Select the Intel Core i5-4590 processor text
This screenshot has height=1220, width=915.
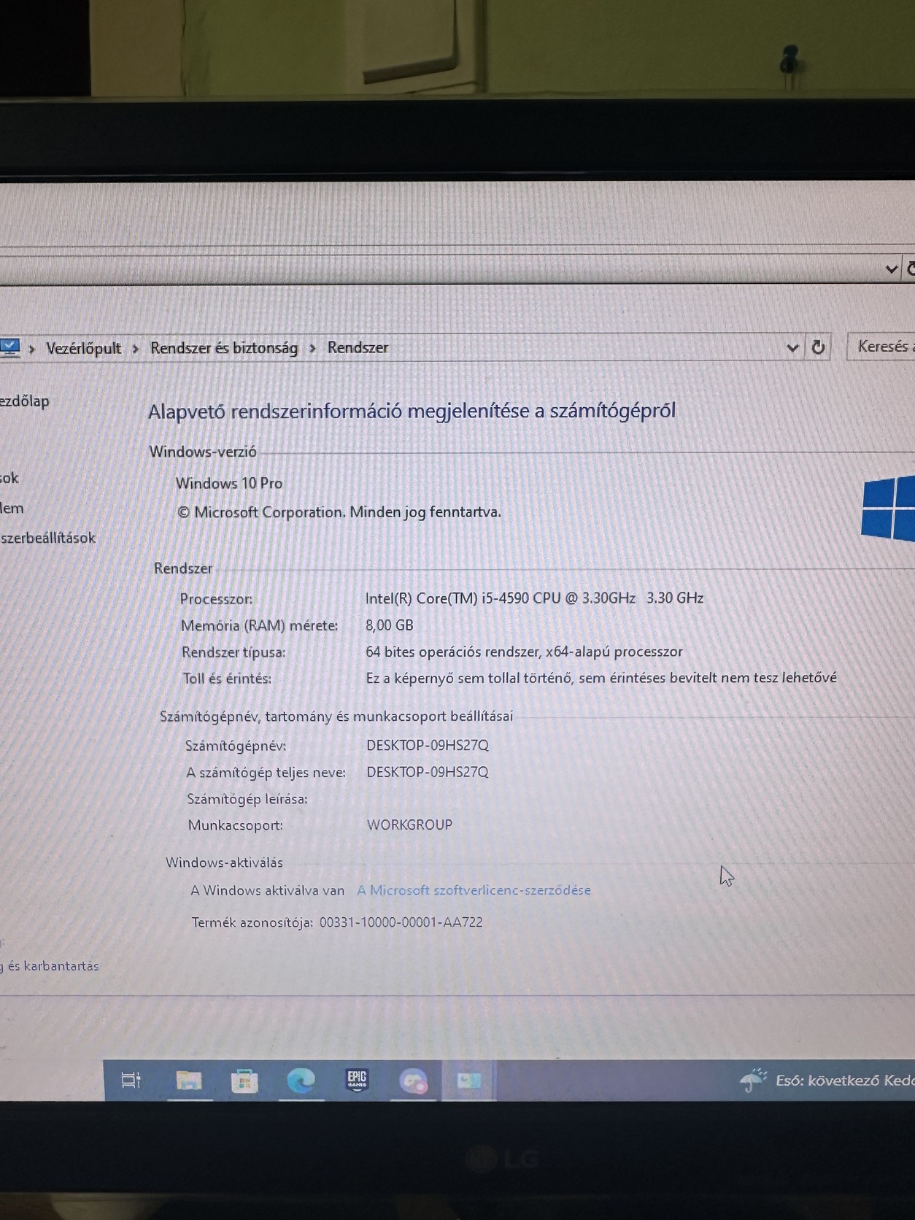tap(534, 598)
